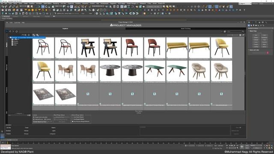Activate the Select and Rotate tool
This screenshot has width=274, height=154.
point(46,7)
